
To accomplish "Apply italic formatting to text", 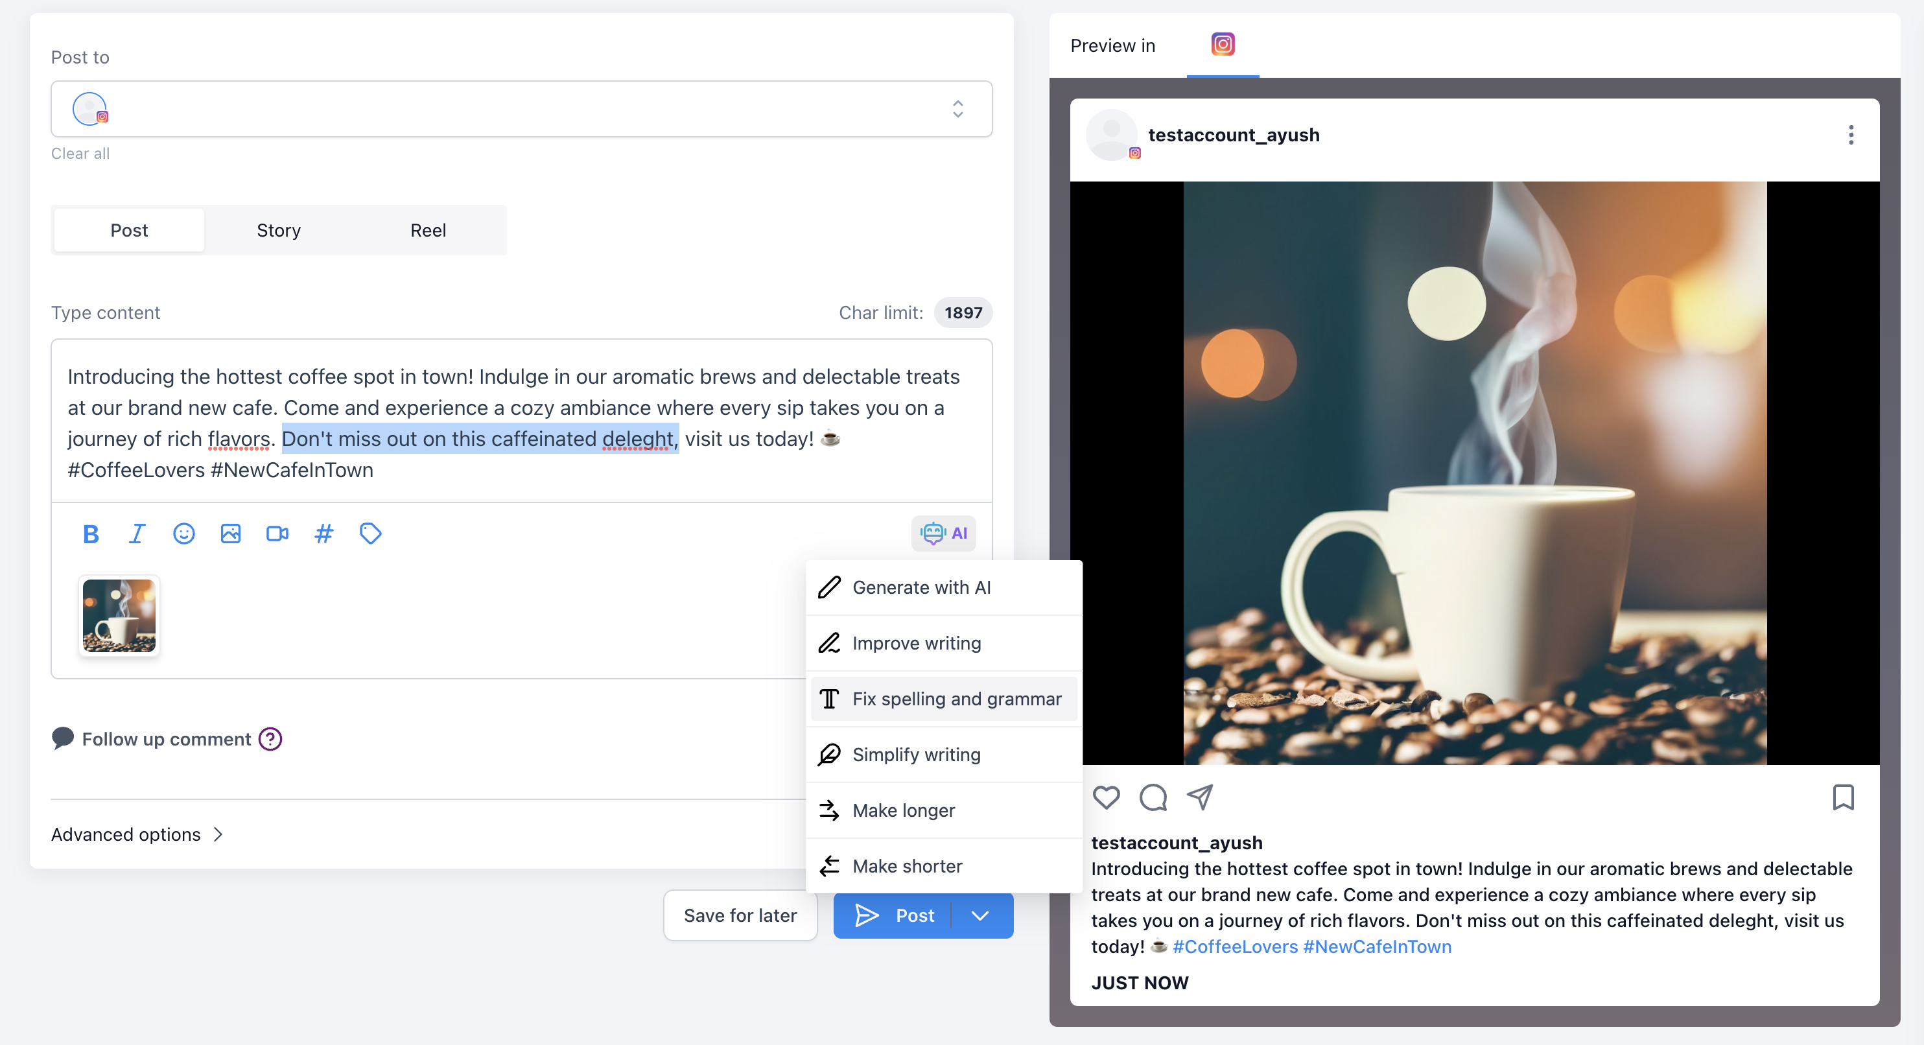I will point(137,534).
